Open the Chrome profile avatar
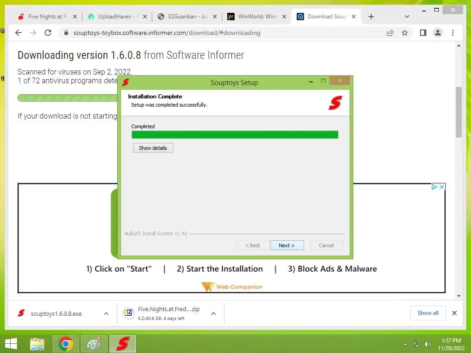The height and width of the screenshot is (353, 471). [x=438, y=33]
